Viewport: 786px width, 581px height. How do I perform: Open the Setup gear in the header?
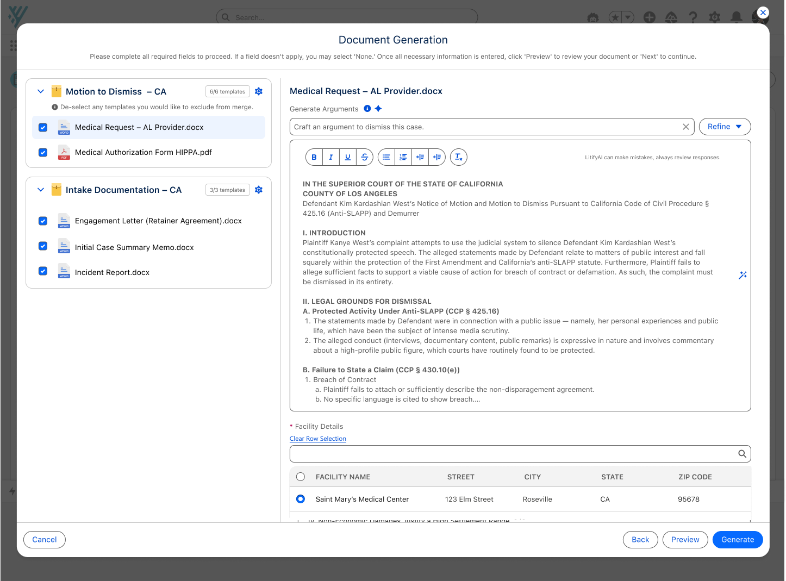715,17
